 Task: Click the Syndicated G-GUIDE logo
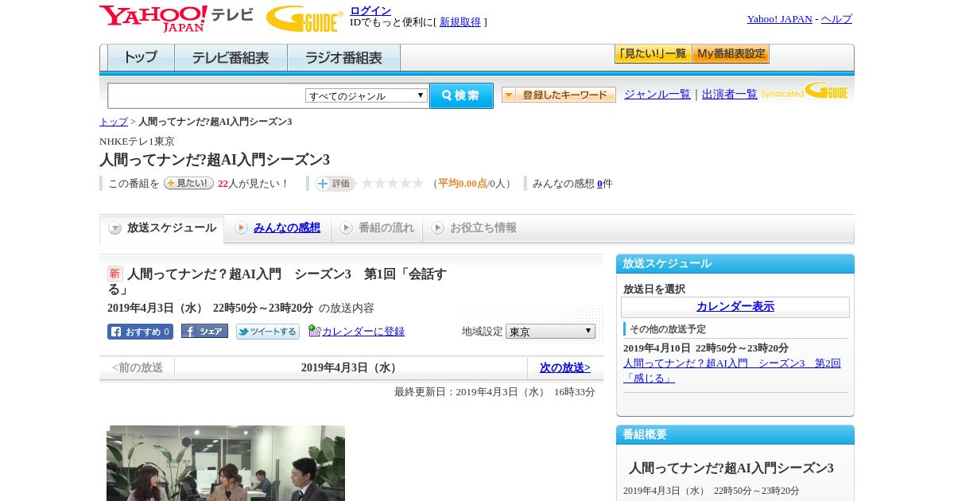(x=805, y=91)
